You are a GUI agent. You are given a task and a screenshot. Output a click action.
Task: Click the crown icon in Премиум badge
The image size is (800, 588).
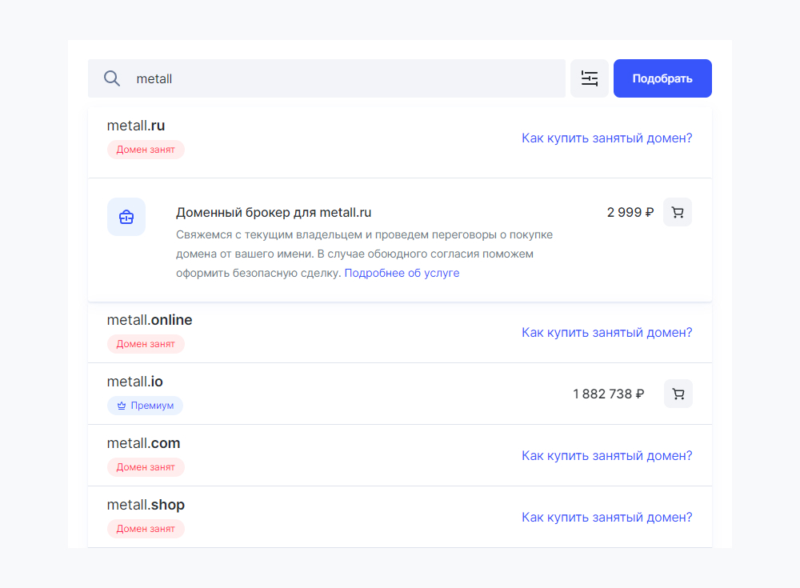pyautogui.click(x=122, y=406)
